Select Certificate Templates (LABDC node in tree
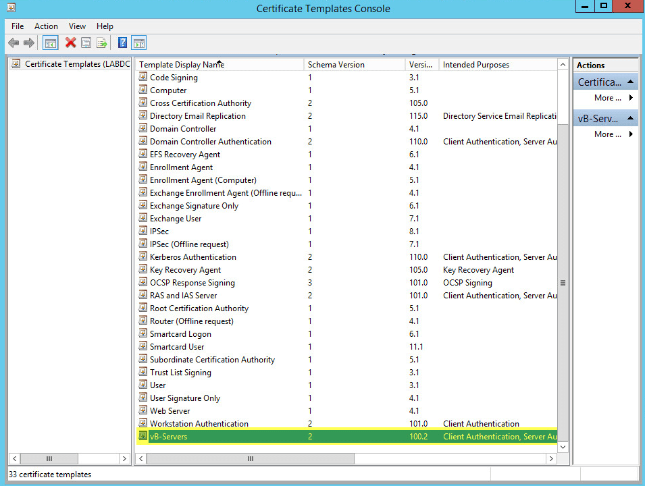Image resolution: width=645 pixels, height=486 pixels. tap(78, 64)
